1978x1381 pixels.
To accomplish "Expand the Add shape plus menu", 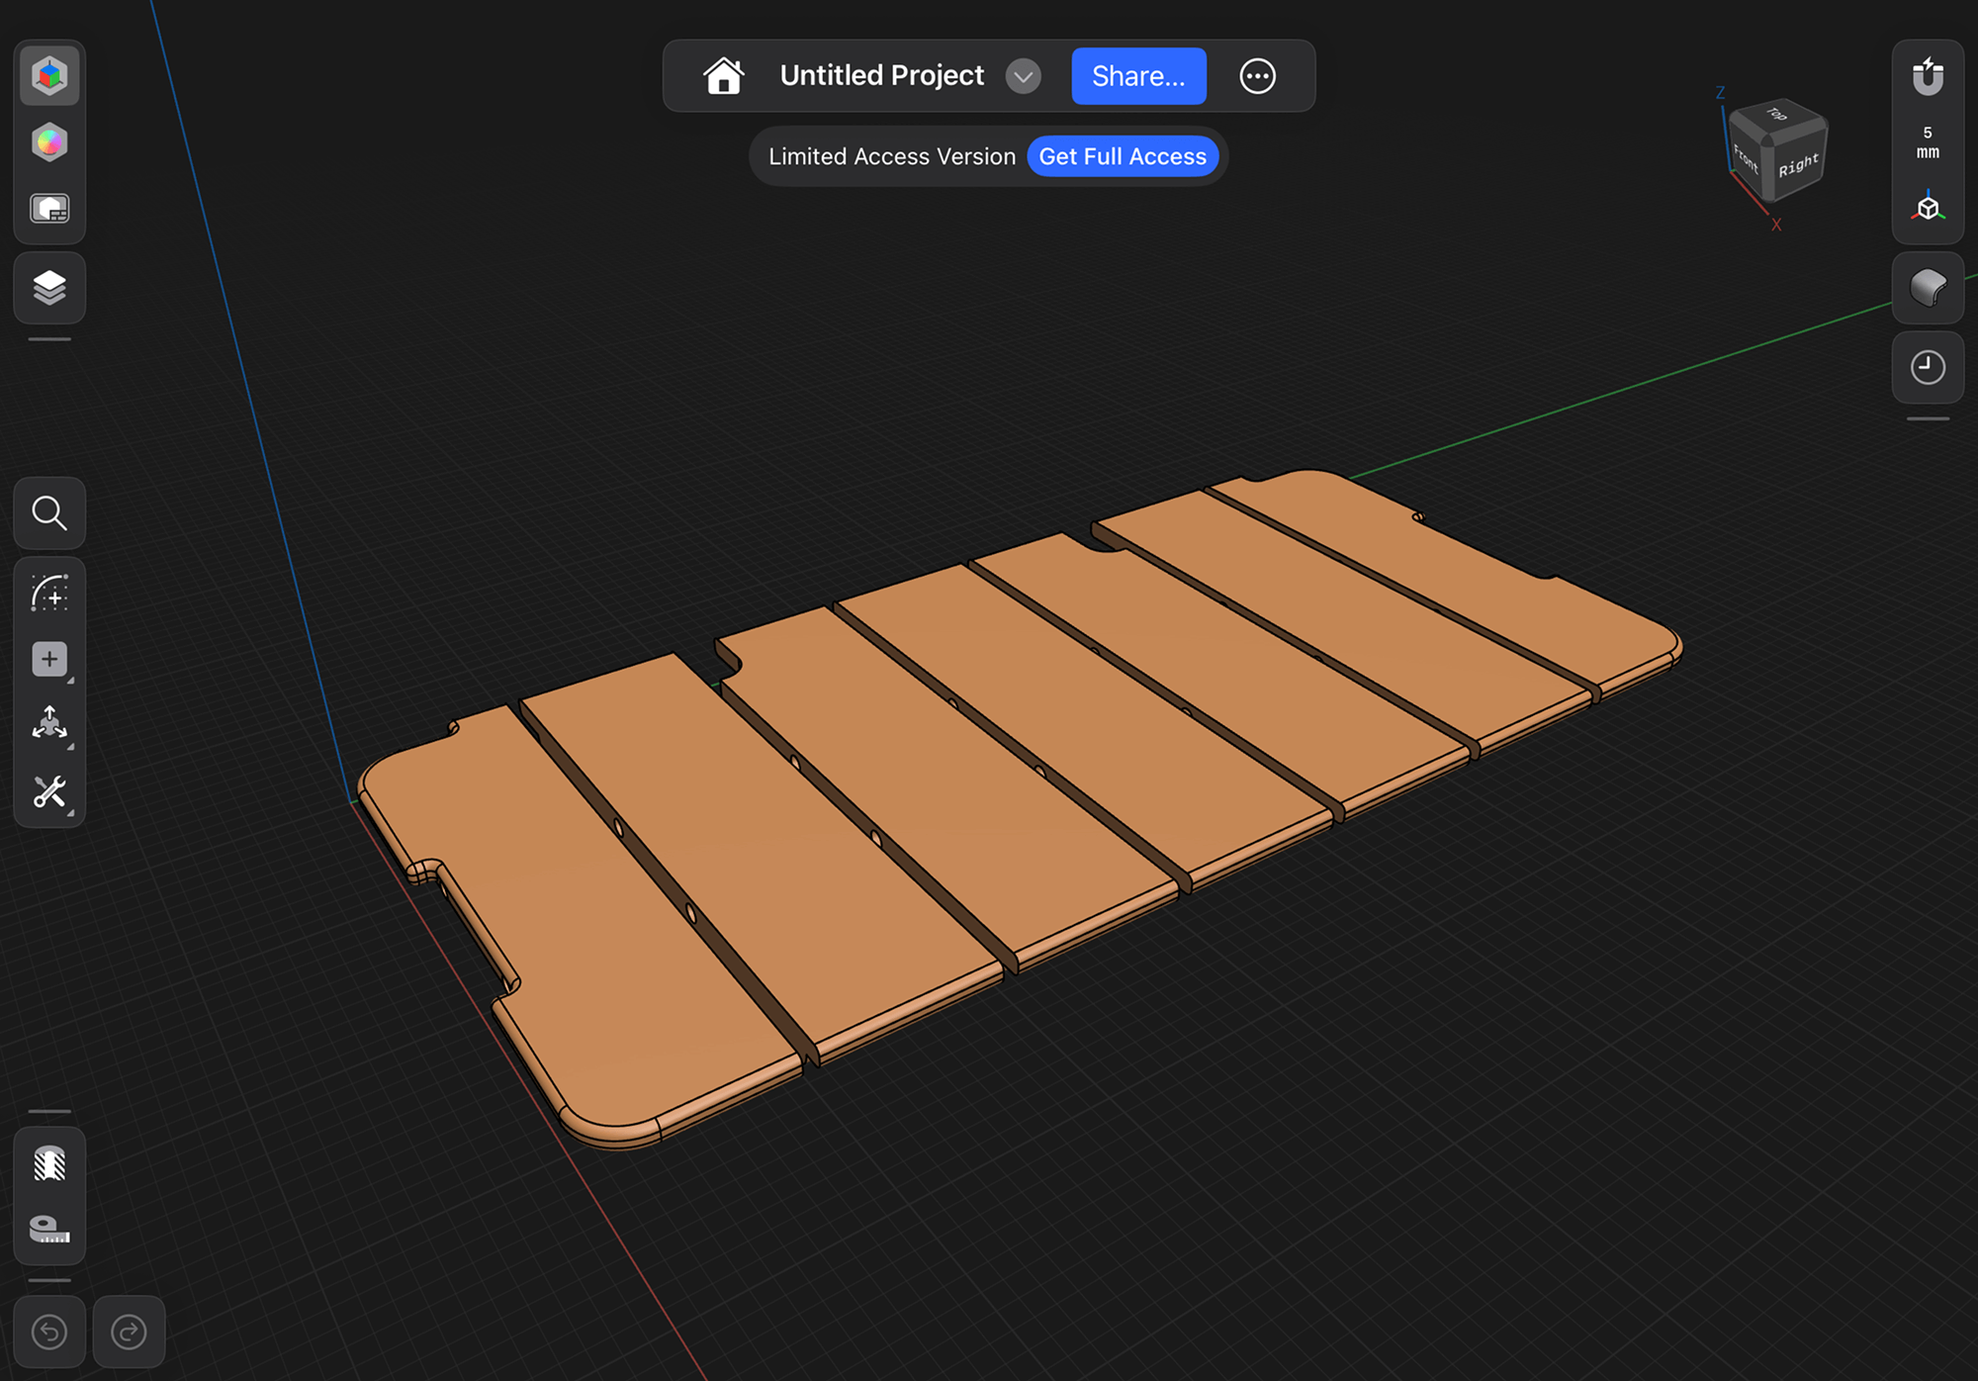I will [x=49, y=659].
